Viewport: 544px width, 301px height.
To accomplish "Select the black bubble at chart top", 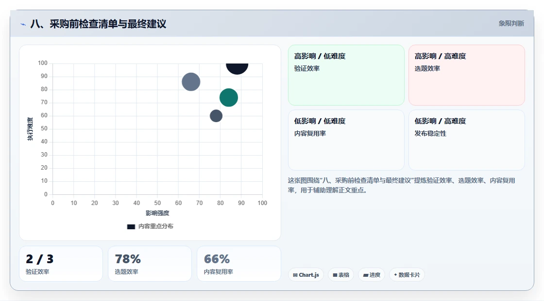I will click(x=237, y=68).
